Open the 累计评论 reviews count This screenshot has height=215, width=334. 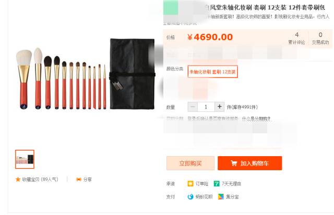[x=296, y=39]
